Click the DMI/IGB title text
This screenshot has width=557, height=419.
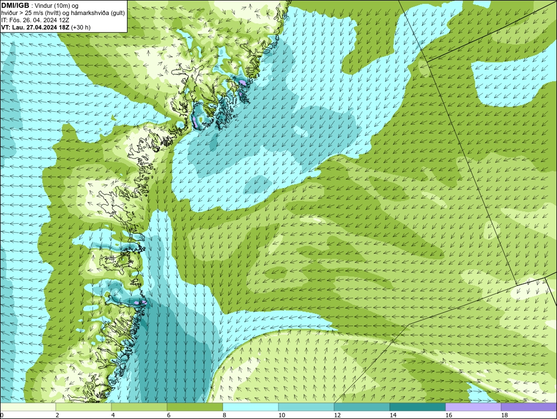(x=15, y=6)
